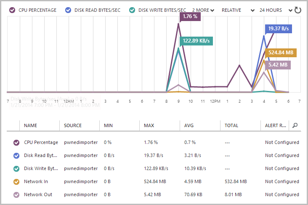Viewport: 308px width, 205px height.
Task: Click Not Configured alert for CPU Percentage
Action: pos(282,142)
